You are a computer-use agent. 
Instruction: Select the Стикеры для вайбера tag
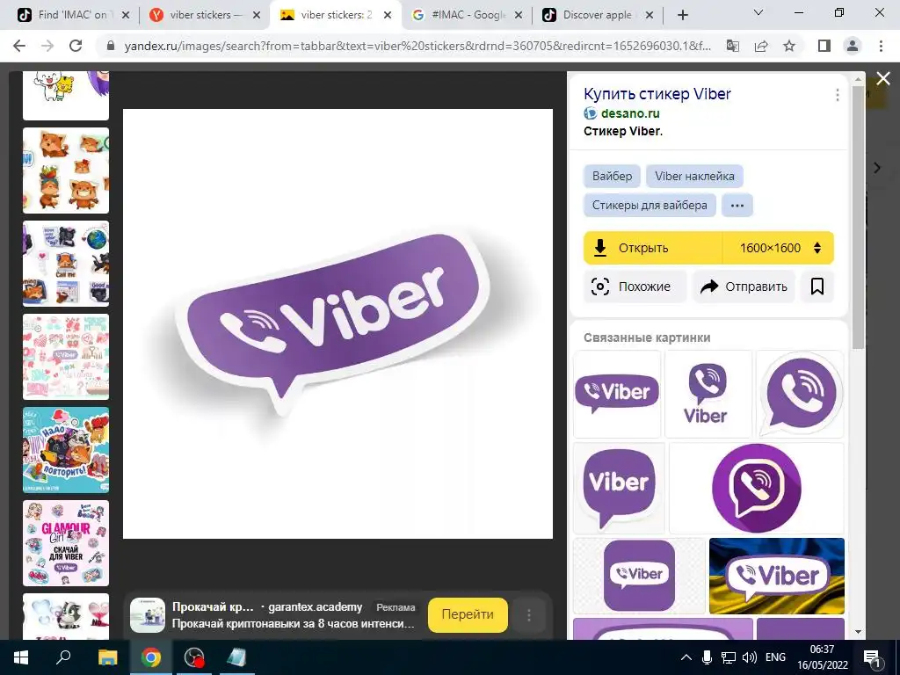(650, 205)
